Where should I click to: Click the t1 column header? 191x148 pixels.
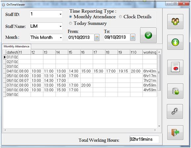tap(24, 52)
